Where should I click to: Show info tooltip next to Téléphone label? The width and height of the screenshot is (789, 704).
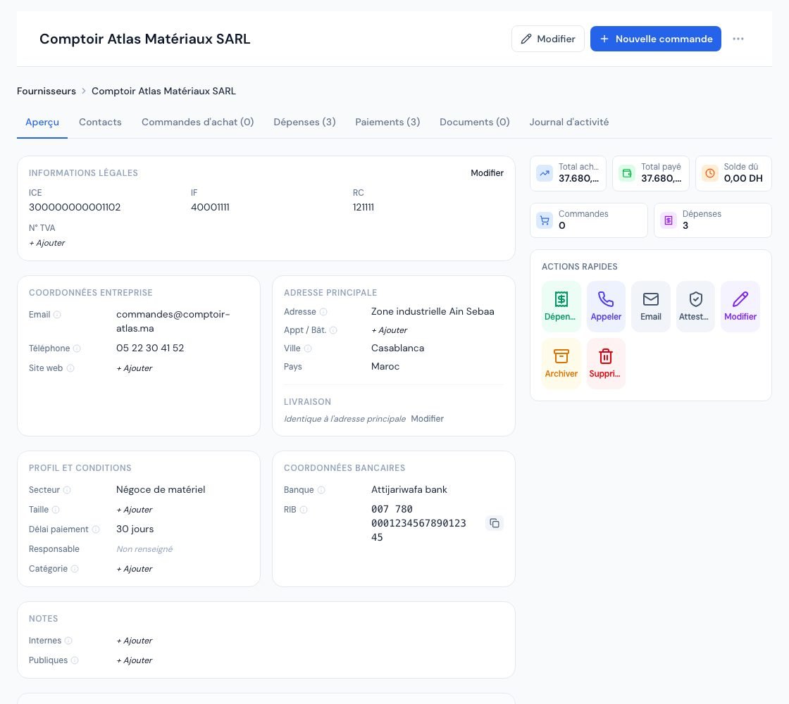coord(77,348)
